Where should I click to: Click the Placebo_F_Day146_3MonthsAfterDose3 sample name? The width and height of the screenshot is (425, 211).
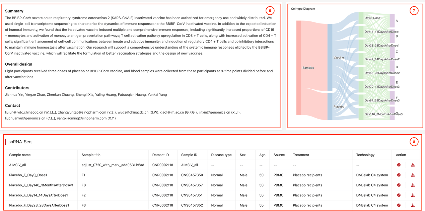[41, 185]
